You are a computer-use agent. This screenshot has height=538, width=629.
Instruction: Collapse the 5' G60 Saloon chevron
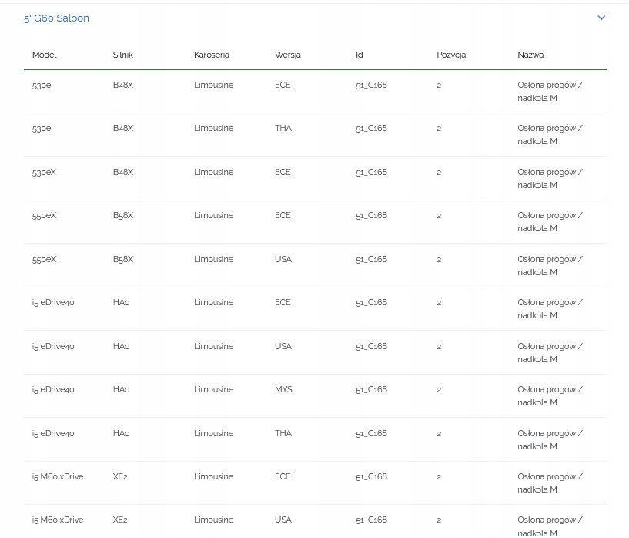click(x=601, y=18)
